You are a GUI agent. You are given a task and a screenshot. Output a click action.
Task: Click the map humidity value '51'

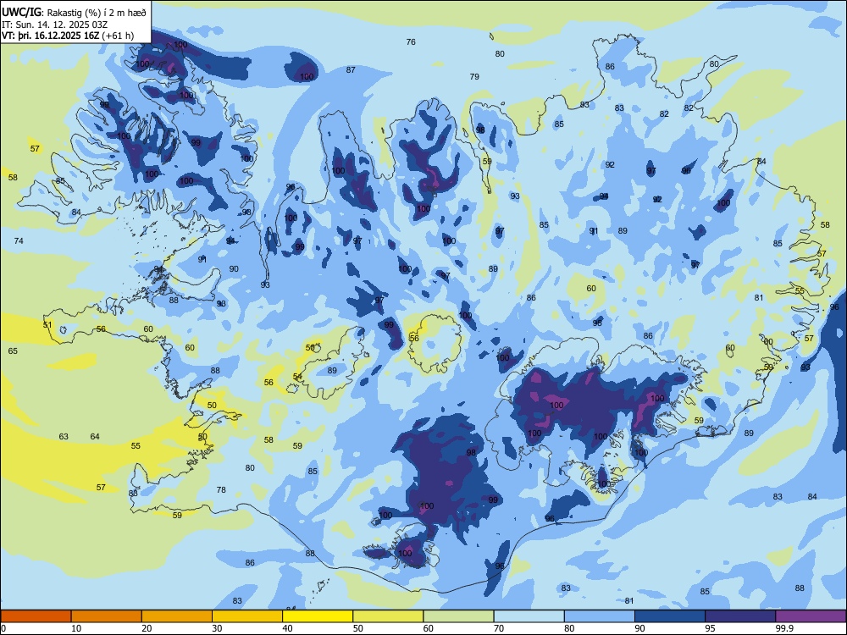pyautogui.click(x=47, y=324)
